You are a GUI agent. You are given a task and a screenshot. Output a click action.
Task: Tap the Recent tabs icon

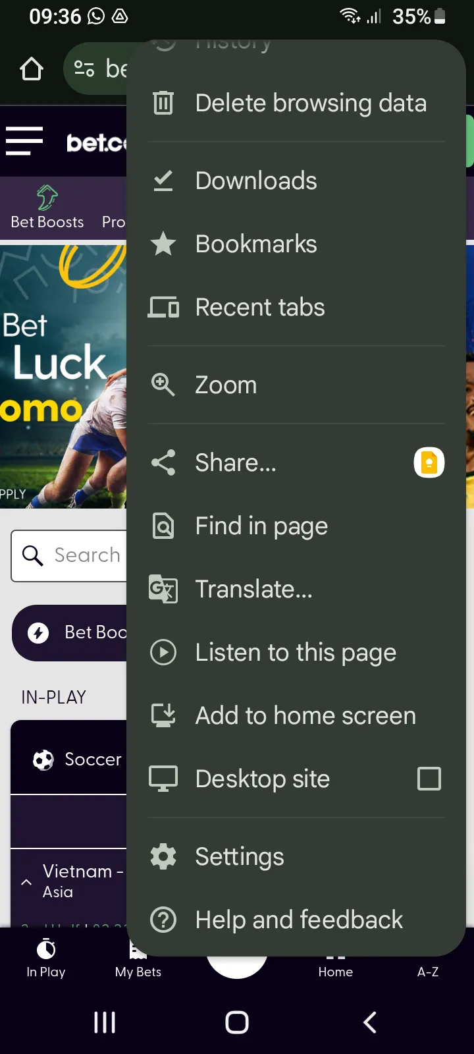163,307
